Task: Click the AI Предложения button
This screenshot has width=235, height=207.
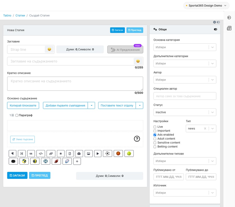Action: pyautogui.click(x=125, y=50)
